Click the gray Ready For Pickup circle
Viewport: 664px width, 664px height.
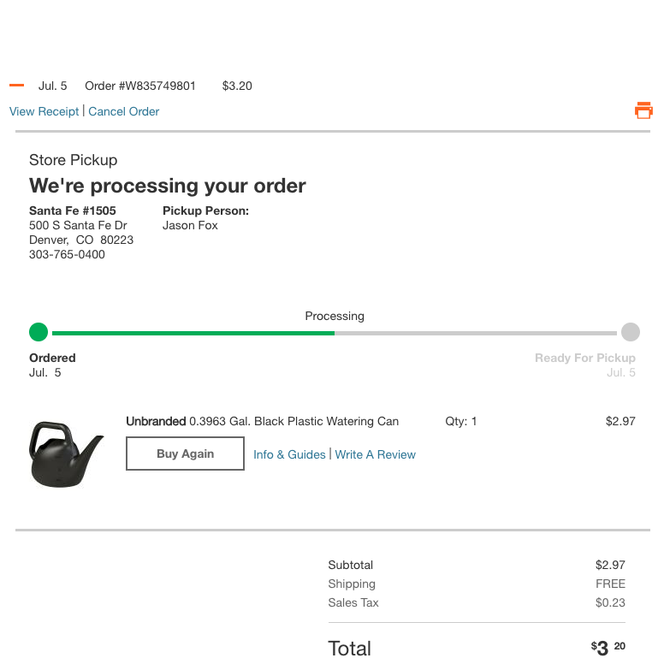click(x=630, y=332)
